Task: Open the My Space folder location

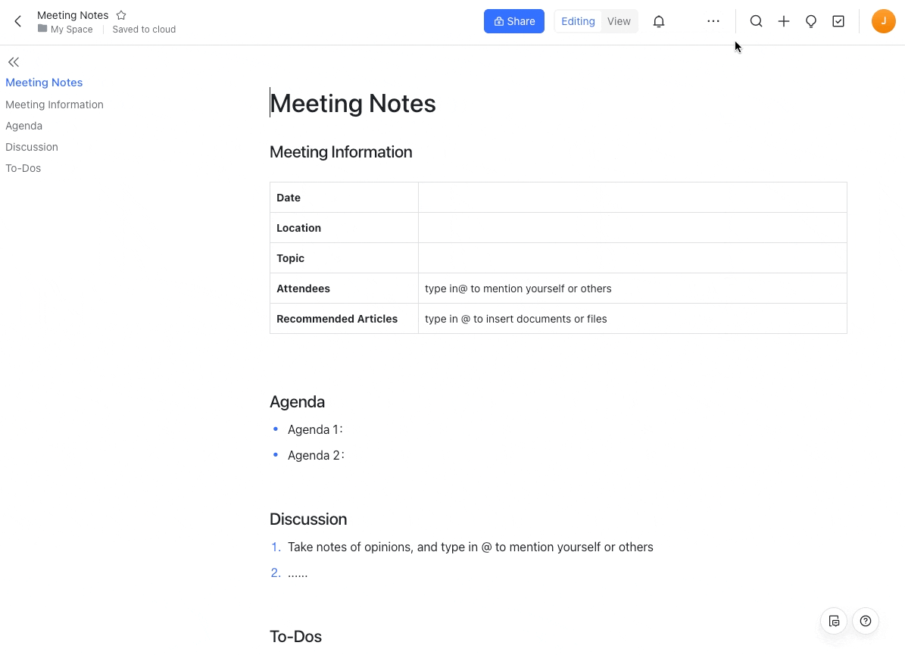Action: (x=71, y=30)
